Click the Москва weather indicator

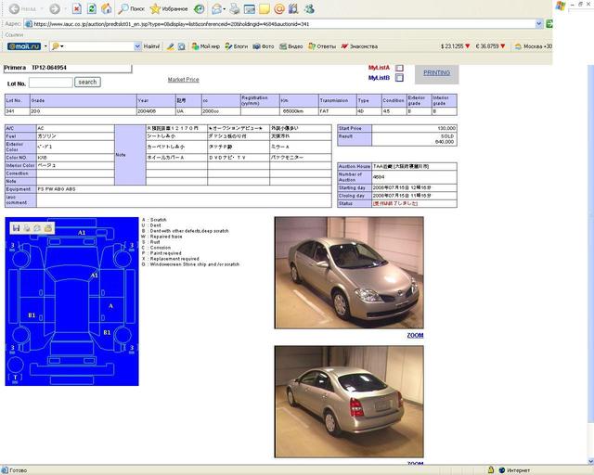[534, 46]
